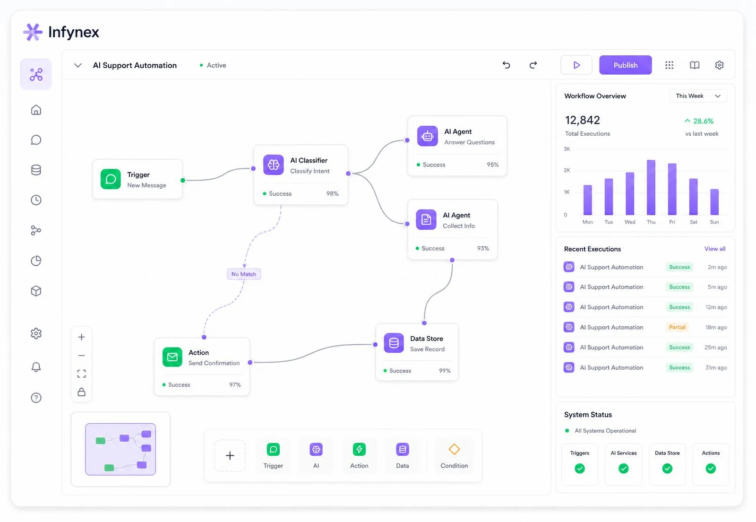This screenshot has width=756, height=522.
Task: Click the Publish button
Action: pyautogui.click(x=626, y=65)
